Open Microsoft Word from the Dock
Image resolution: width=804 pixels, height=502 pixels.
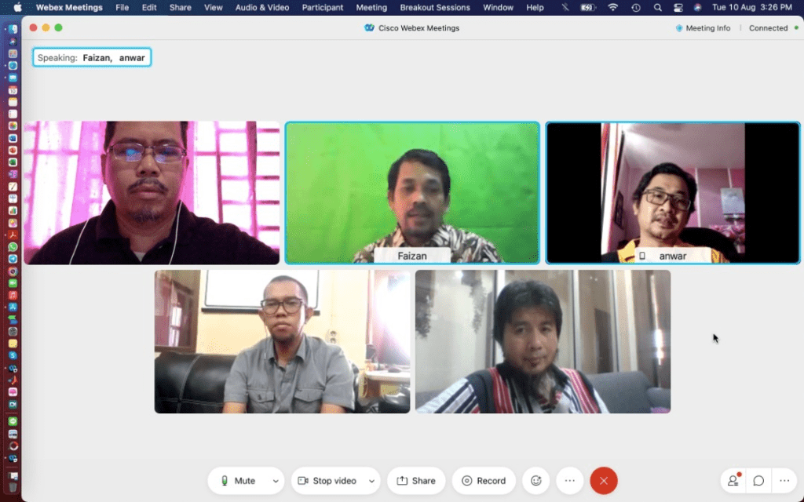coord(13,138)
